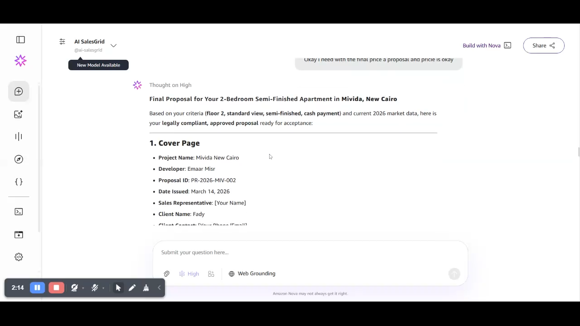Stop the screen recording

point(56,288)
